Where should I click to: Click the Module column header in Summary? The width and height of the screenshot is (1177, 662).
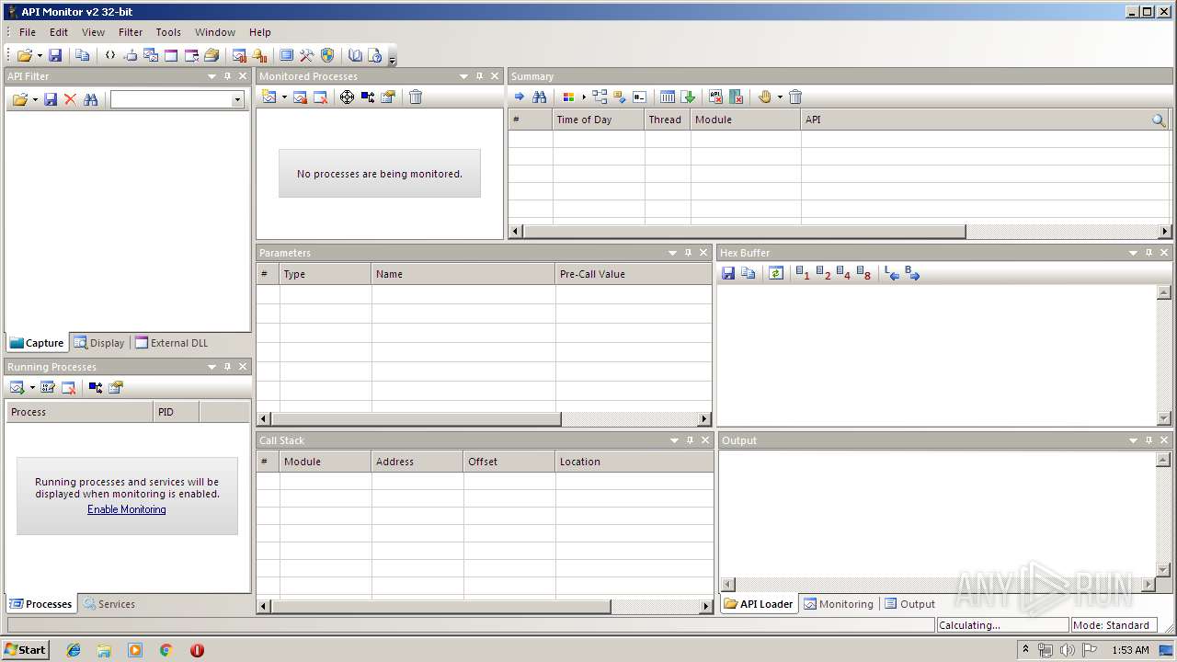coord(746,120)
